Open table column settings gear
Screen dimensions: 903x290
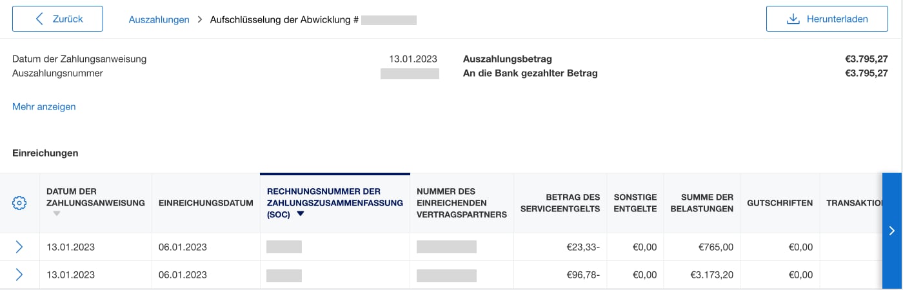[x=19, y=203]
